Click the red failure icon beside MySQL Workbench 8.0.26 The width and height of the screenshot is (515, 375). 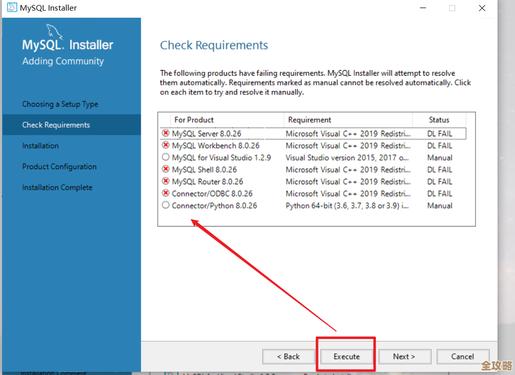click(166, 145)
